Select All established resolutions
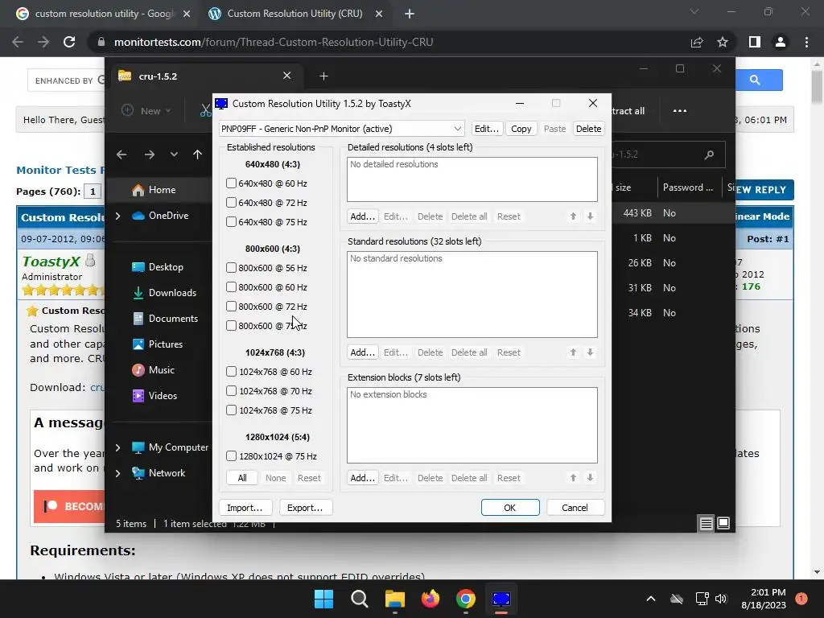 241,478
